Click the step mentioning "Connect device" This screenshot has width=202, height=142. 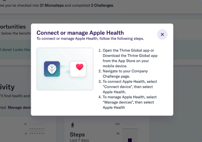[x=128, y=87]
